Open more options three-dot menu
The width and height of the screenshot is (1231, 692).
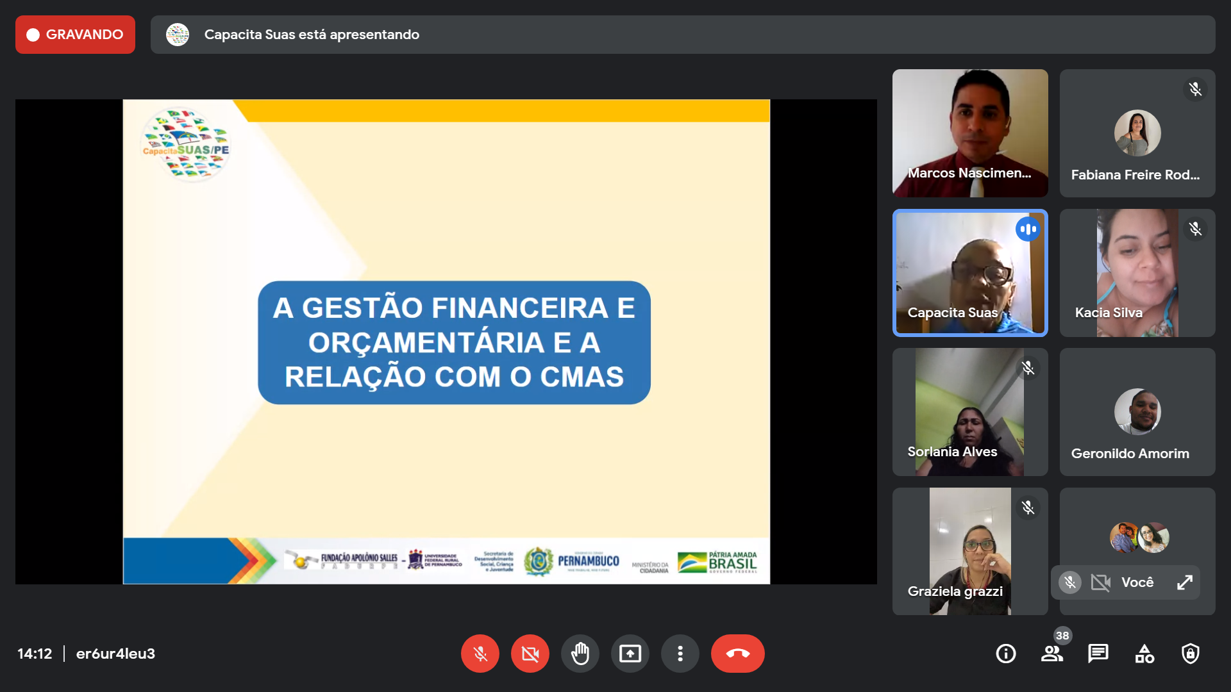click(x=680, y=654)
